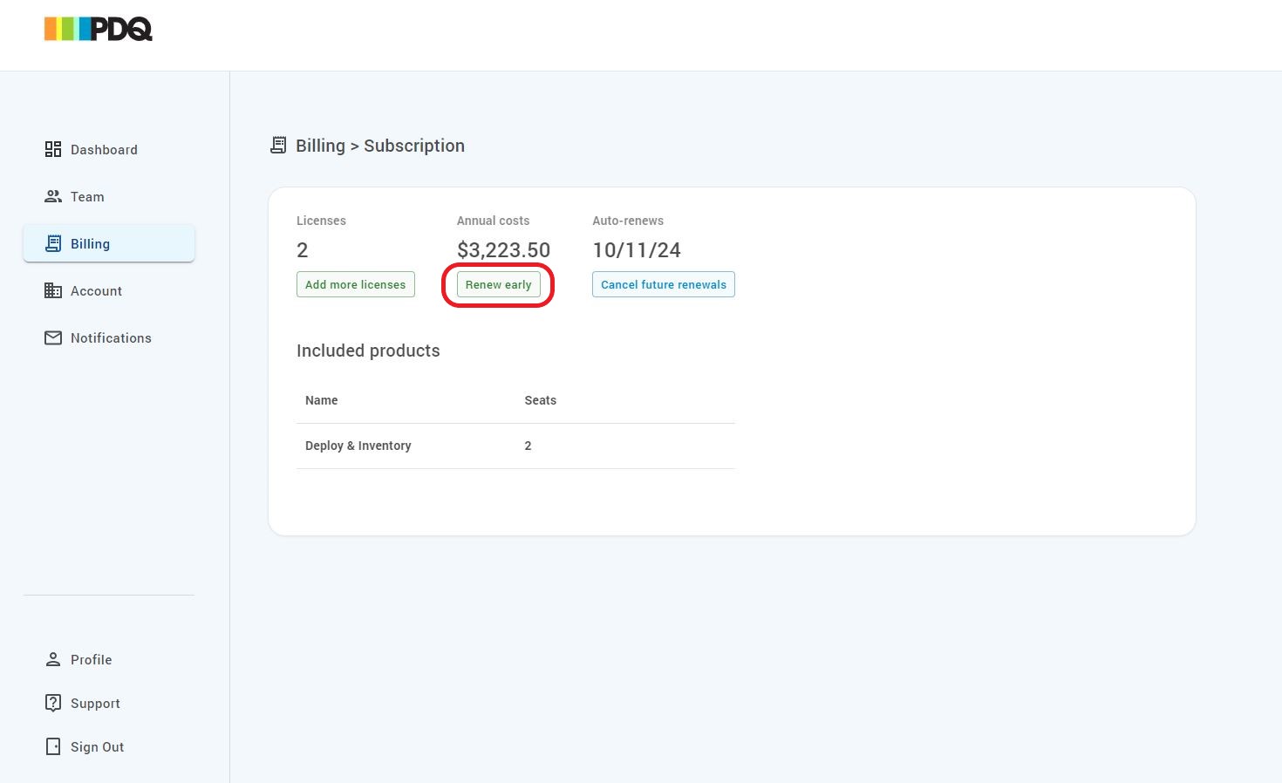Click the $3,223.50 annual cost value

coord(503,250)
